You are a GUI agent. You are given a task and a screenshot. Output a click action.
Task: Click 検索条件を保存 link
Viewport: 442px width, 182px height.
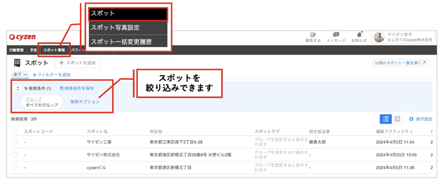77,88
